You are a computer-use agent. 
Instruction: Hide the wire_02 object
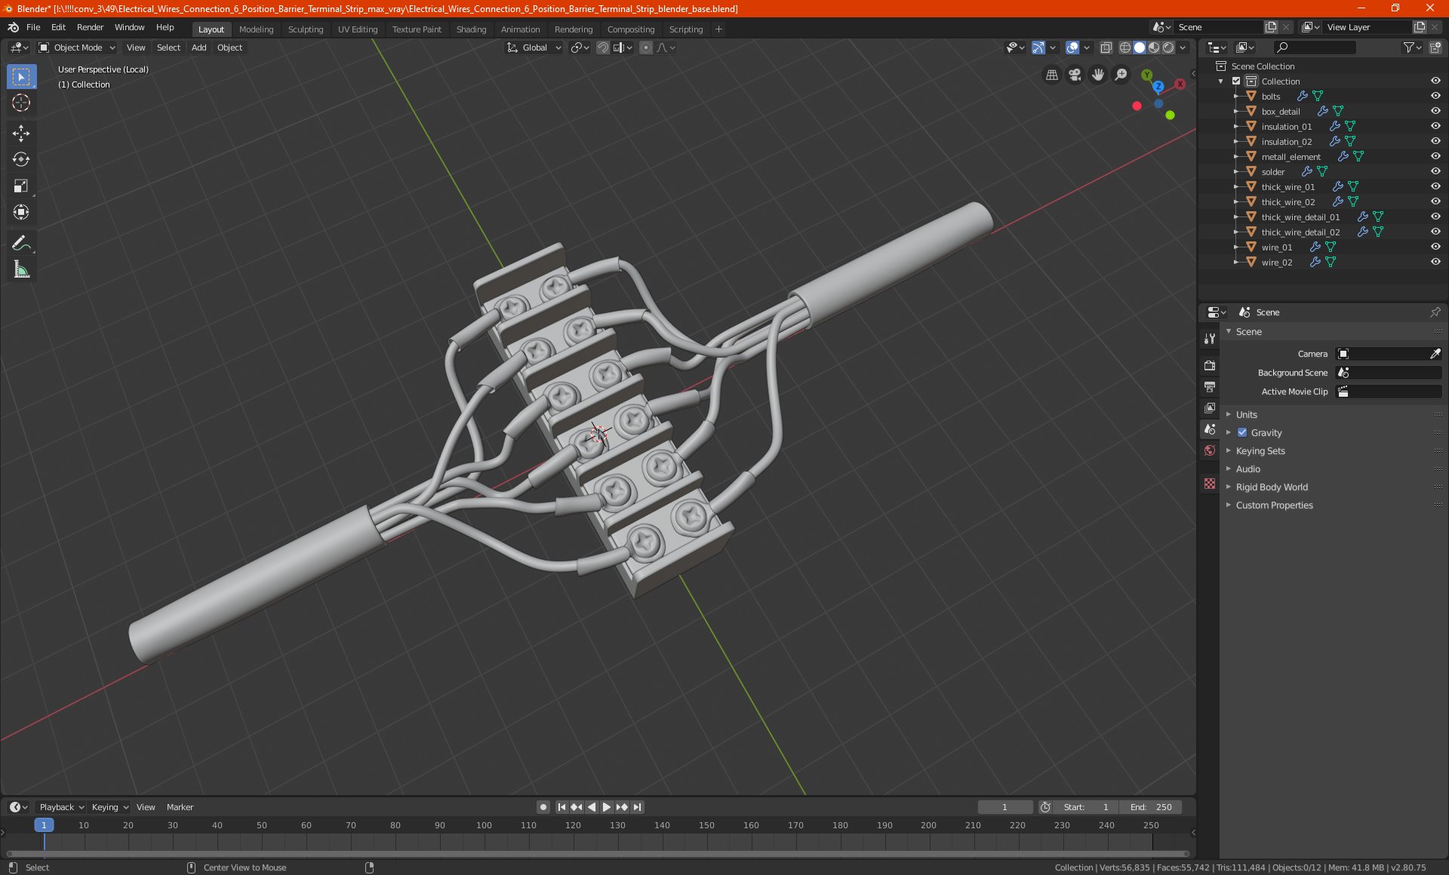(x=1435, y=262)
